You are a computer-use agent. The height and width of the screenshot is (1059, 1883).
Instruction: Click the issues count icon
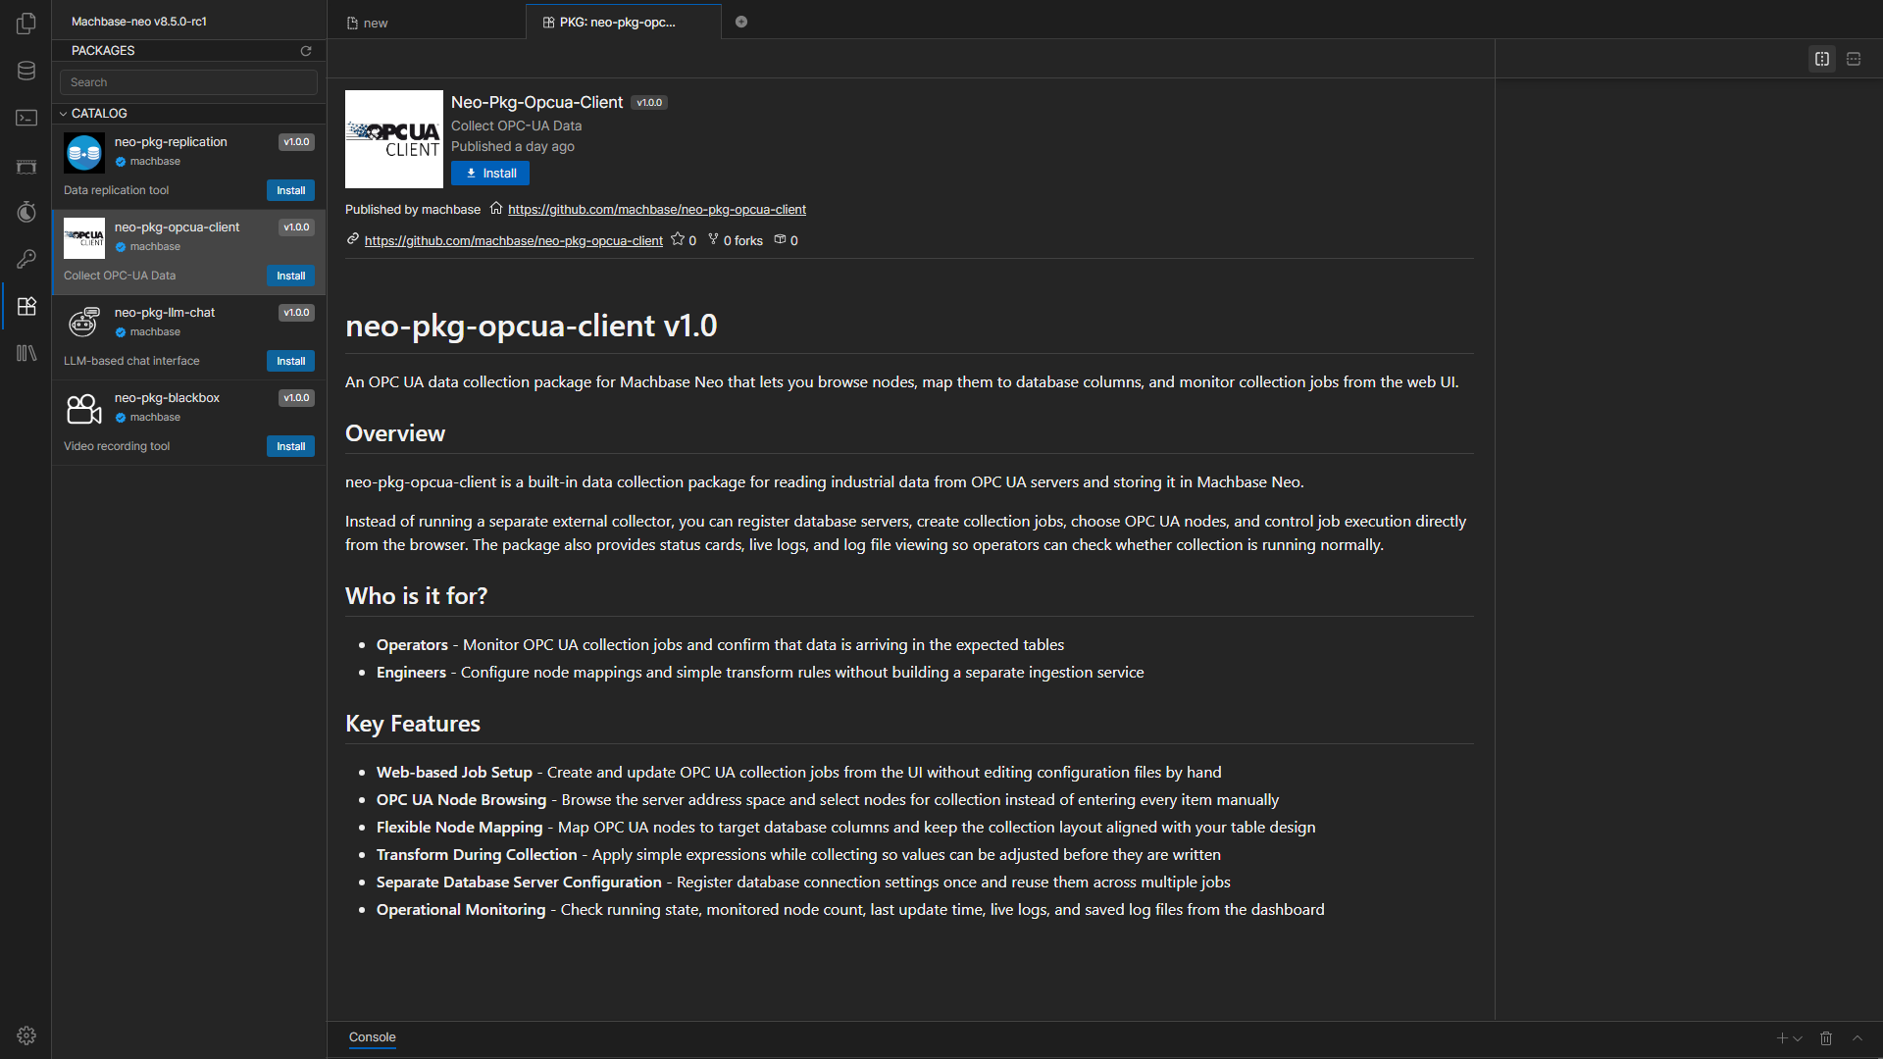click(780, 239)
